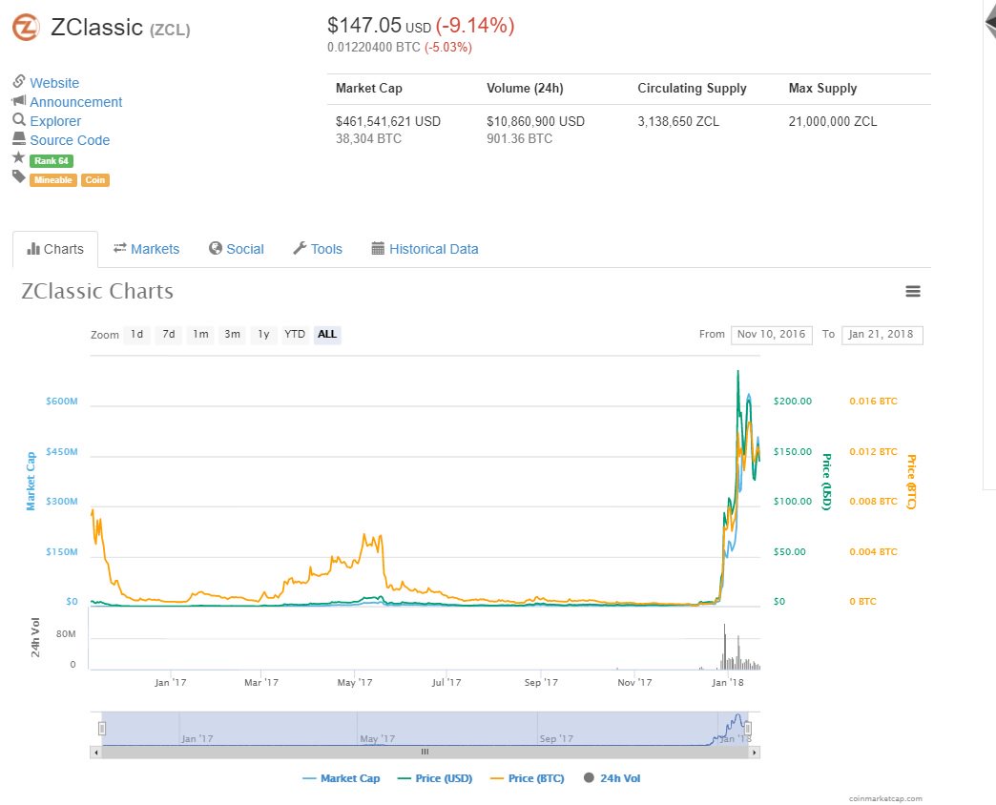Open the Website link
996x805 pixels.
coord(54,83)
